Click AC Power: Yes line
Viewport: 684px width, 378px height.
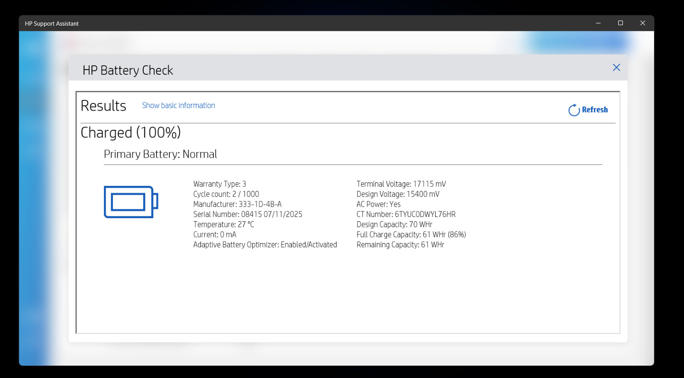(x=378, y=204)
